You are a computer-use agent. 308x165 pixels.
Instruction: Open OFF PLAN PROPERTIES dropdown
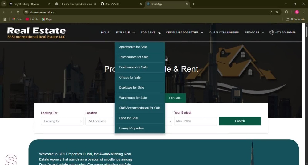point(184,33)
